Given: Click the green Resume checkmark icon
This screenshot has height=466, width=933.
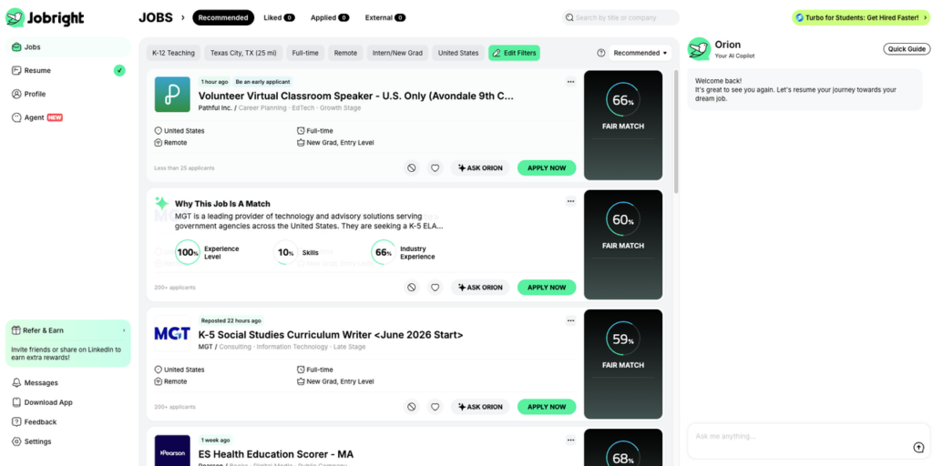Looking at the screenshot, I should [x=119, y=71].
